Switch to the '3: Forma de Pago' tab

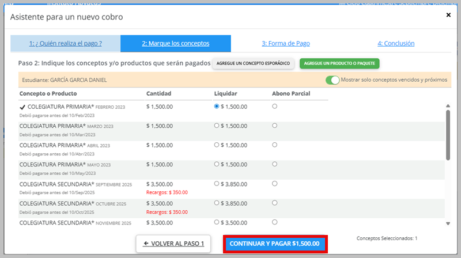[x=286, y=43]
